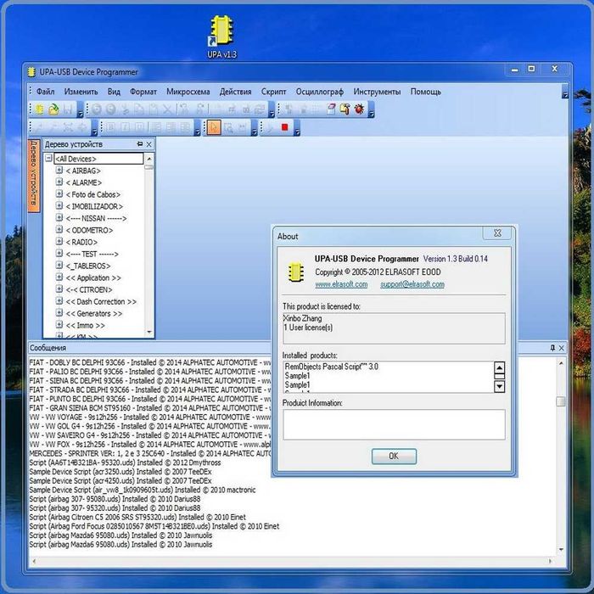Open the www.elrasoft.com link
The image size is (594, 594).
pyautogui.click(x=341, y=284)
